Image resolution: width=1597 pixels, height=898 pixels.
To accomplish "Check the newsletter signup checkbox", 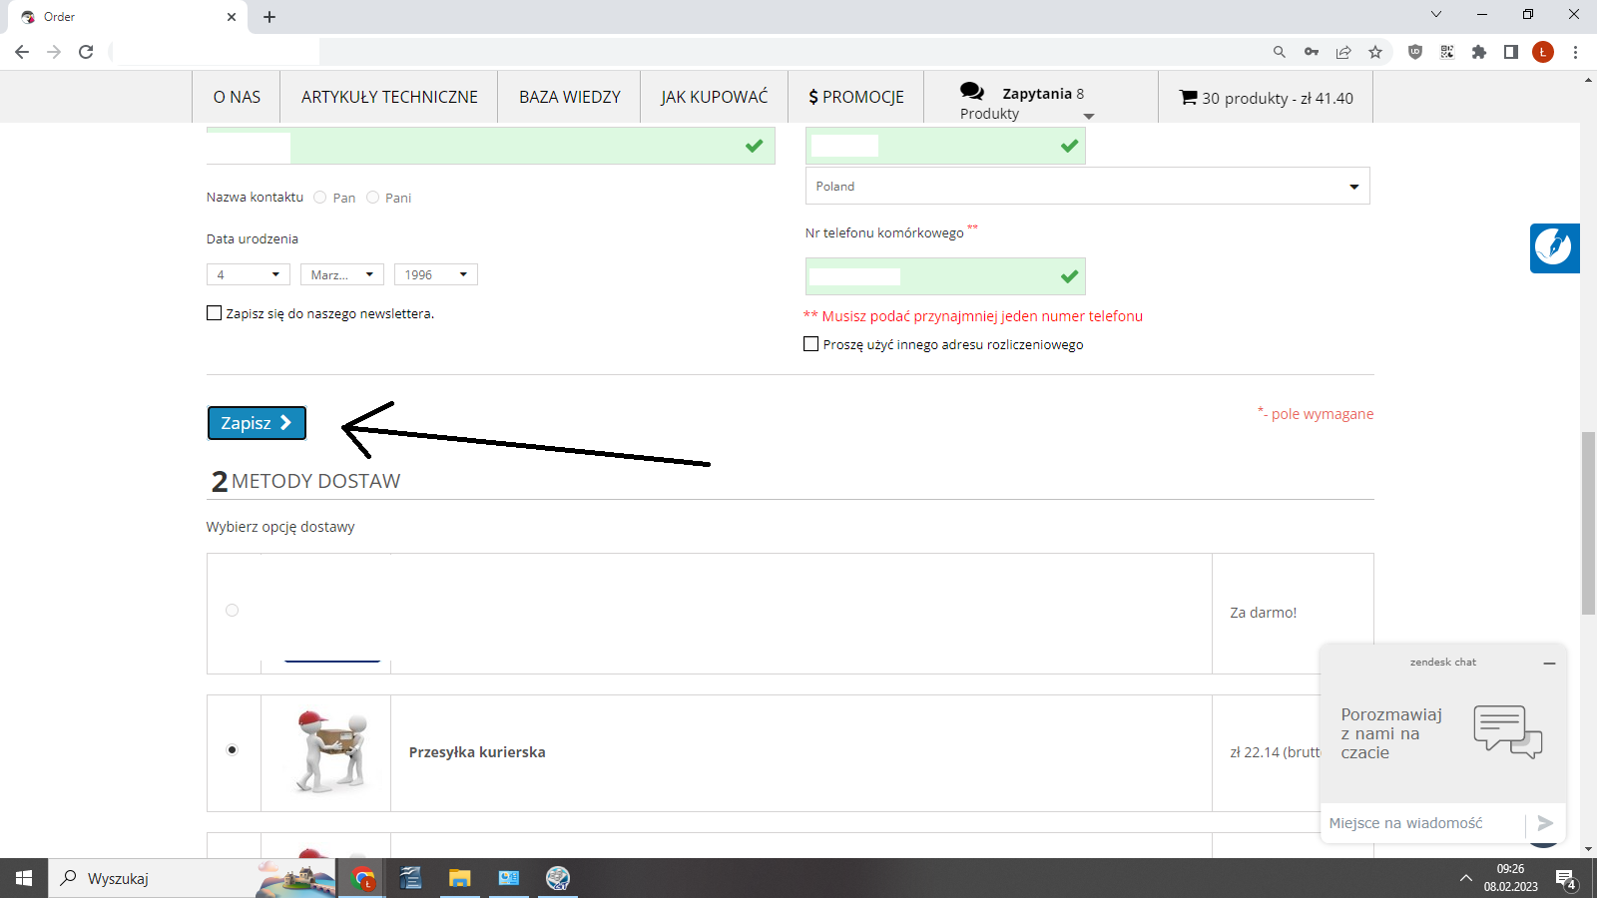I will 214,313.
